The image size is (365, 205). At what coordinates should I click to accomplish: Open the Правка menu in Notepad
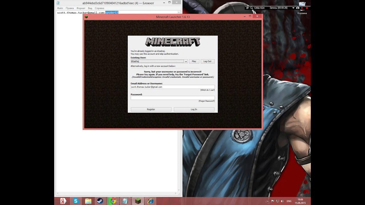point(70,8)
